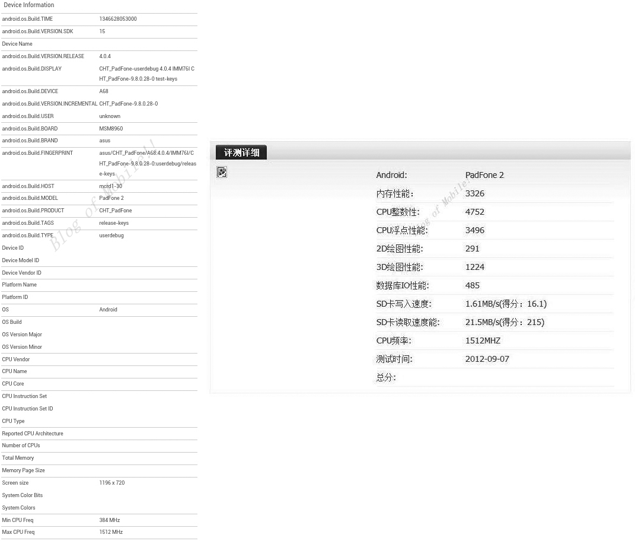
Task: Click the PadFone 2 value beside Android:
Action: (x=484, y=175)
